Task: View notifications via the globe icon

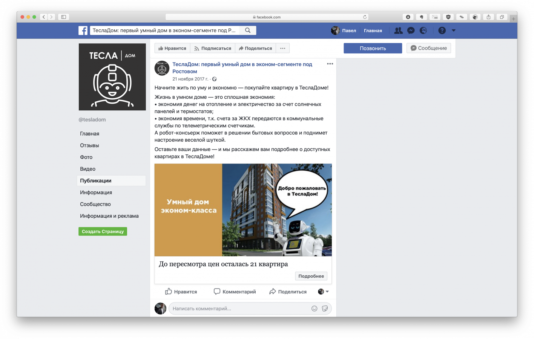Action: click(x=423, y=31)
